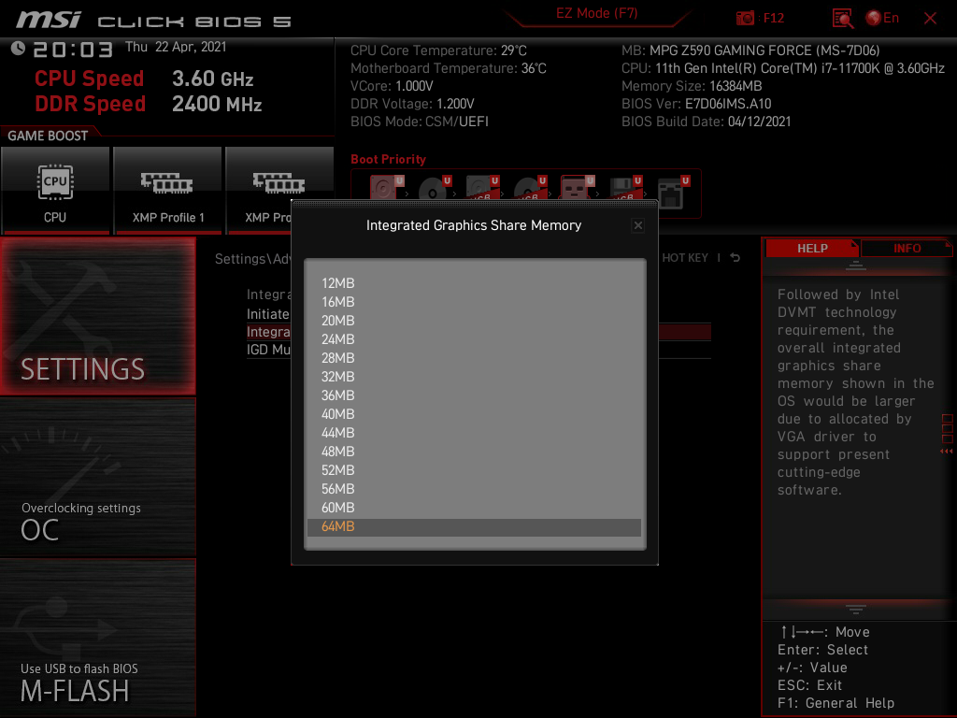Select the USB key boot priority icon
The image size is (957, 718).
[x=578, y=188]
